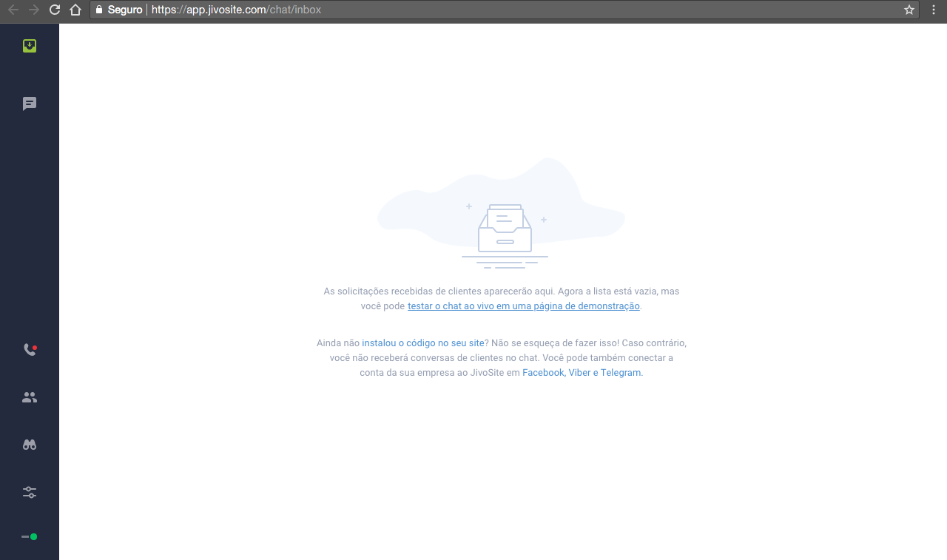Open Chrome three-dot menu
Screen dimensions: 947x560
point(933,10)
